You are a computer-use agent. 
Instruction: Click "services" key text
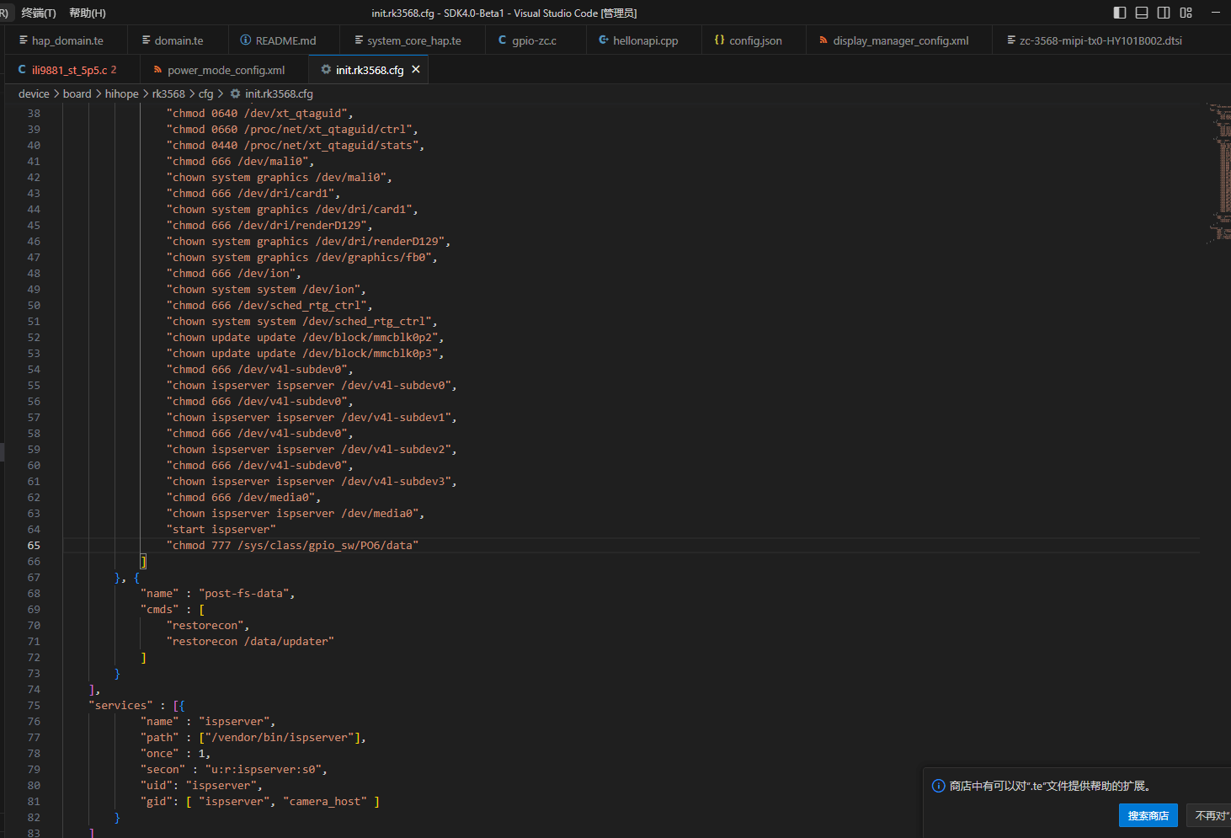[120, 705]
